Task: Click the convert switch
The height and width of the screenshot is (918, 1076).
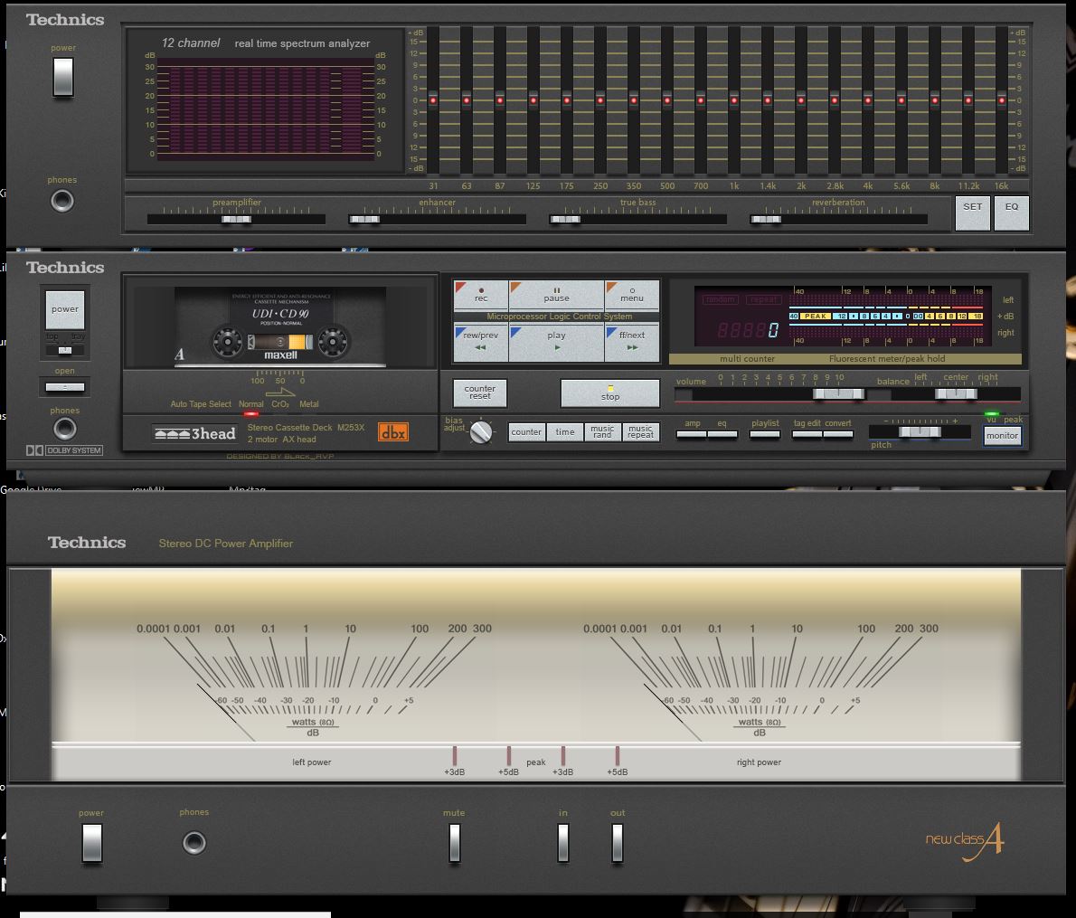Action: (x=838, y=434)
